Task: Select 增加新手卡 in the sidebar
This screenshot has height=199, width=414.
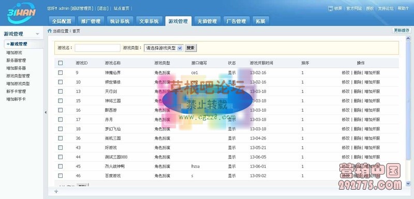Action: pyautogui.click(x=16, y=99)
